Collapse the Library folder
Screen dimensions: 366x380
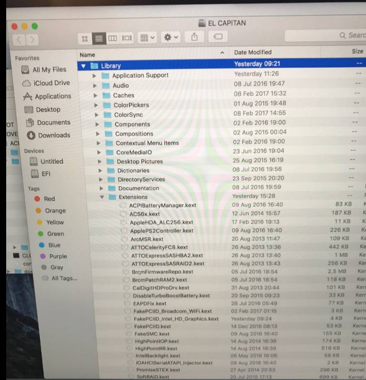[83, 66]
